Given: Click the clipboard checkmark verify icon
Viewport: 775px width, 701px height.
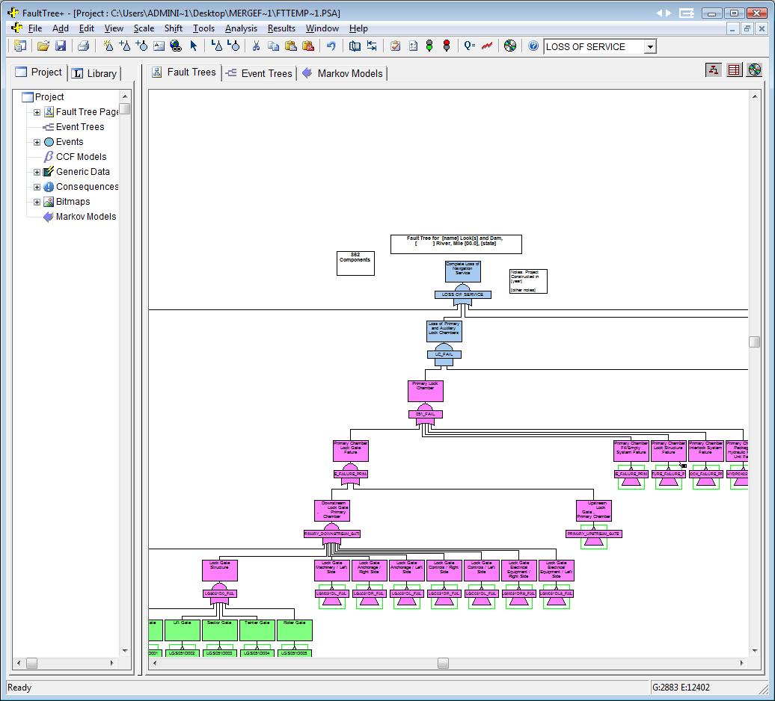Looking at the screenshot, I should [x=396, y=46].
